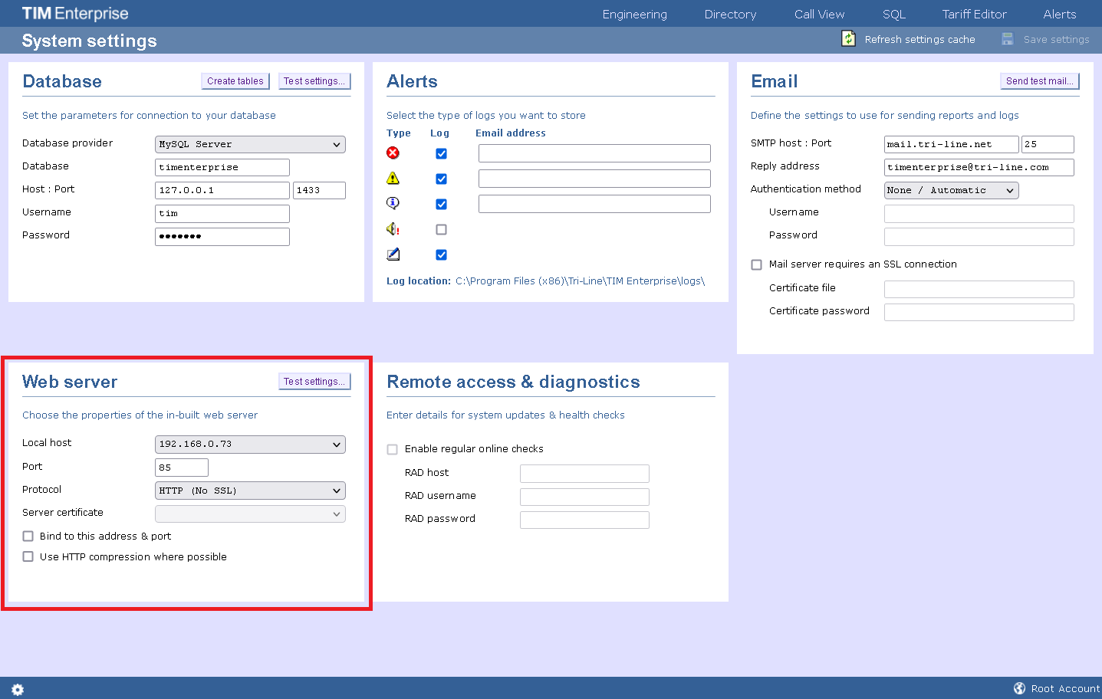
Task: Click the Create tables button
Action: (x=235, y=80)
